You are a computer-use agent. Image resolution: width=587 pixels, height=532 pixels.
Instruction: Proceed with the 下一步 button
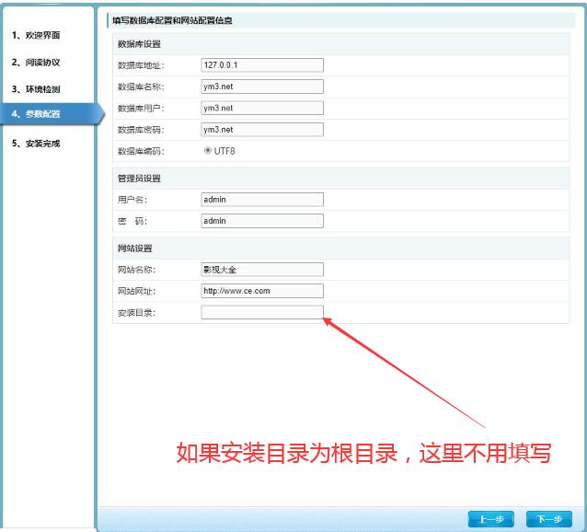[x=549, y=519]
